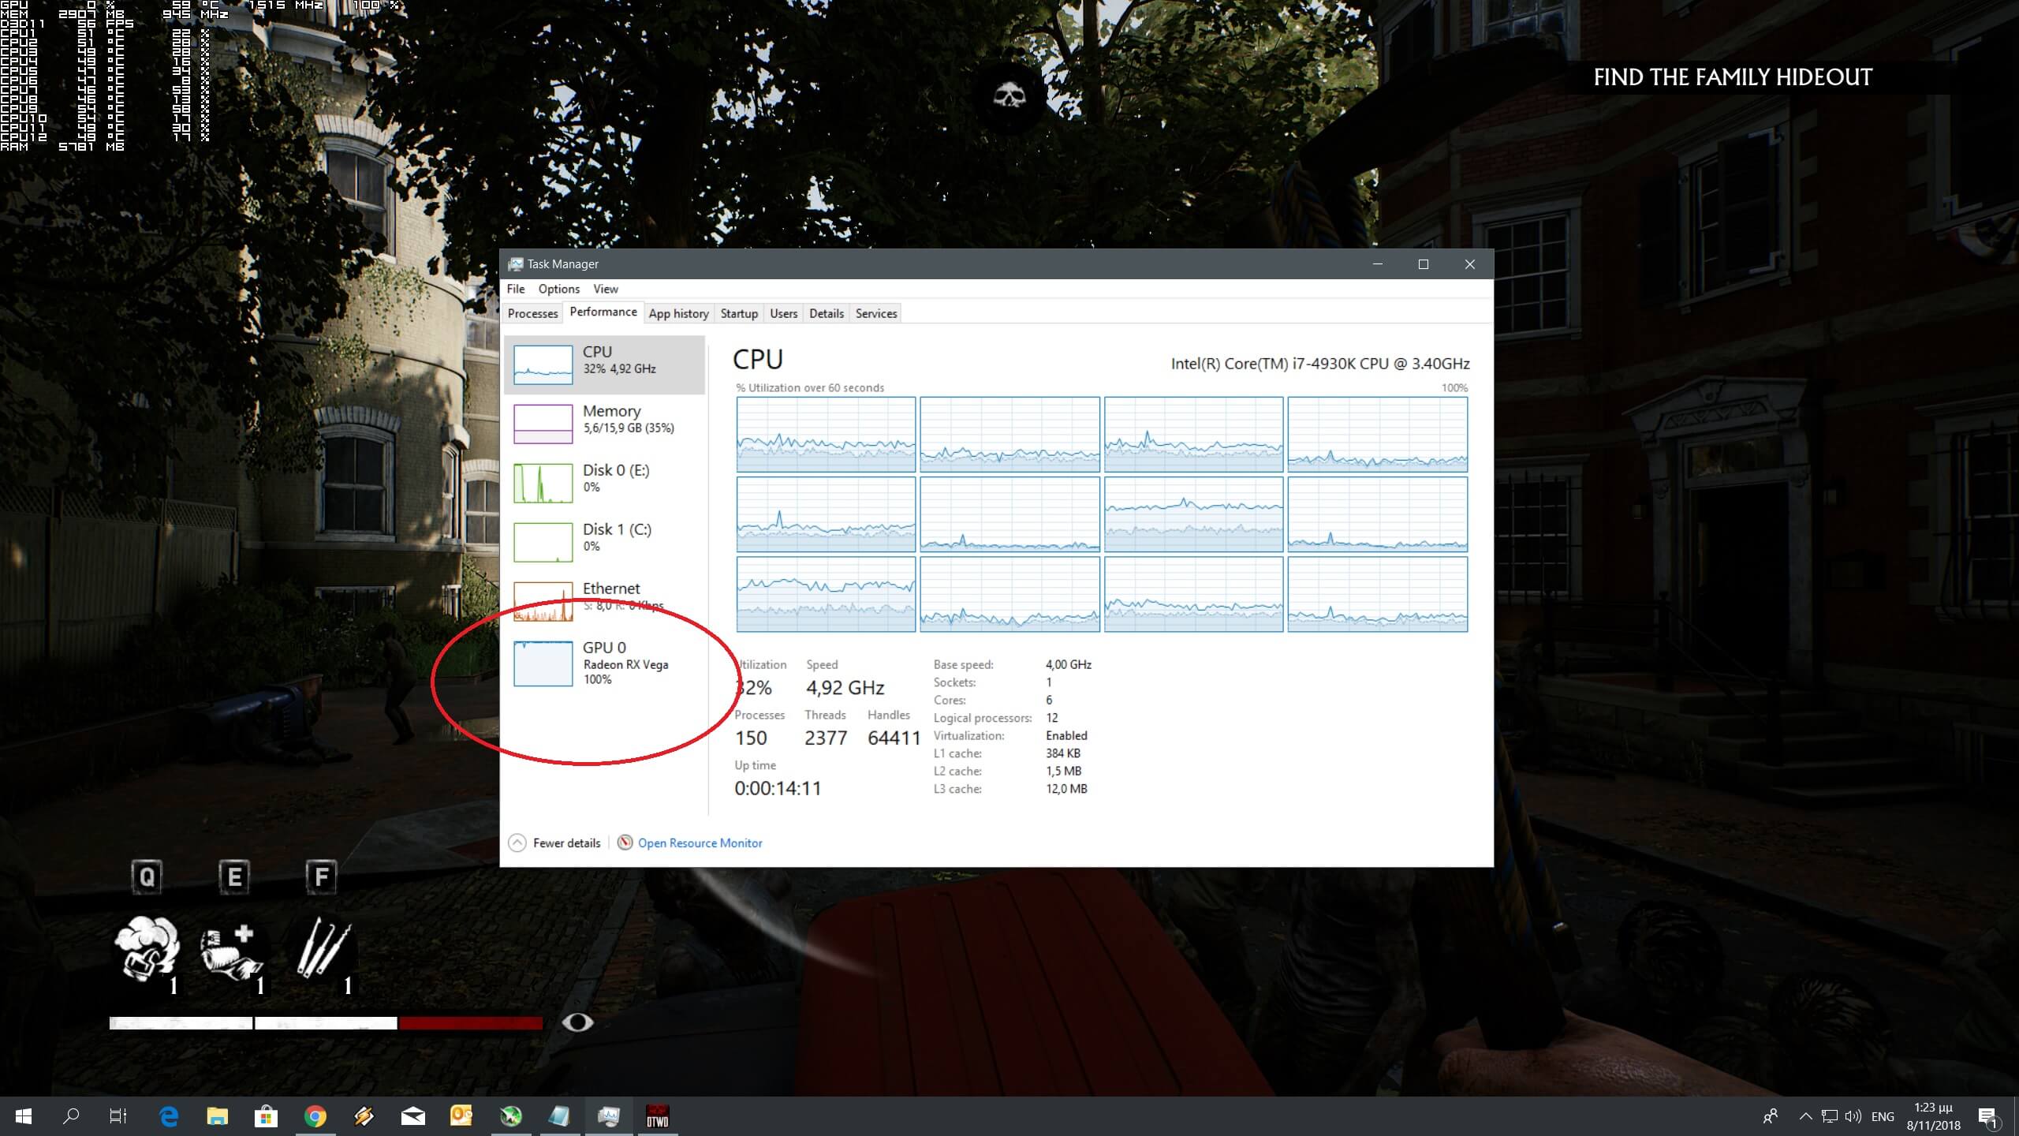Collapse view with Fewer details chevron
2019x1136 pixels.
(x=517, y=843)
